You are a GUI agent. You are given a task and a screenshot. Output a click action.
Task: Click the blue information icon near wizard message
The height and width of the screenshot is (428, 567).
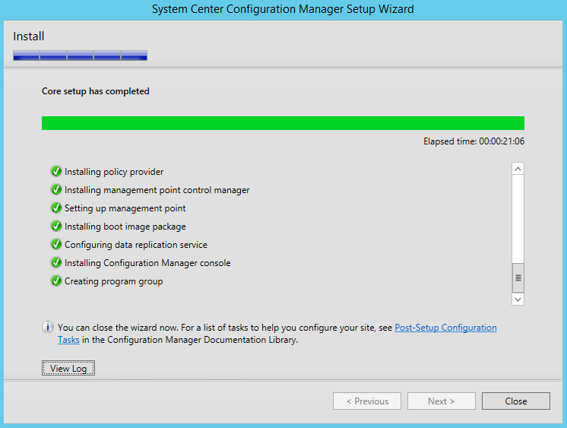(x=48, y=327)
